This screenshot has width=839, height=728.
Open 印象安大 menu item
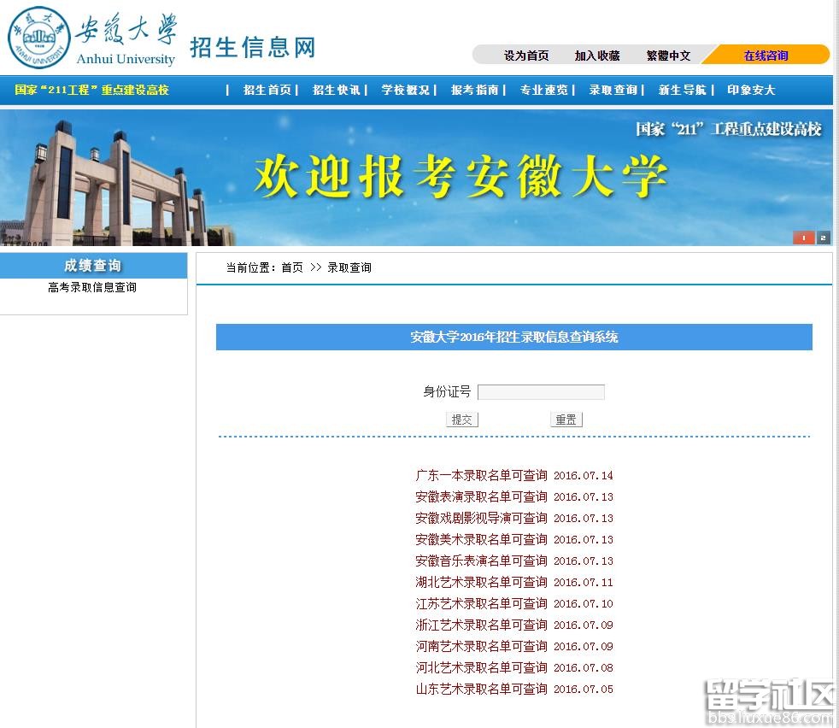[751, 90]
